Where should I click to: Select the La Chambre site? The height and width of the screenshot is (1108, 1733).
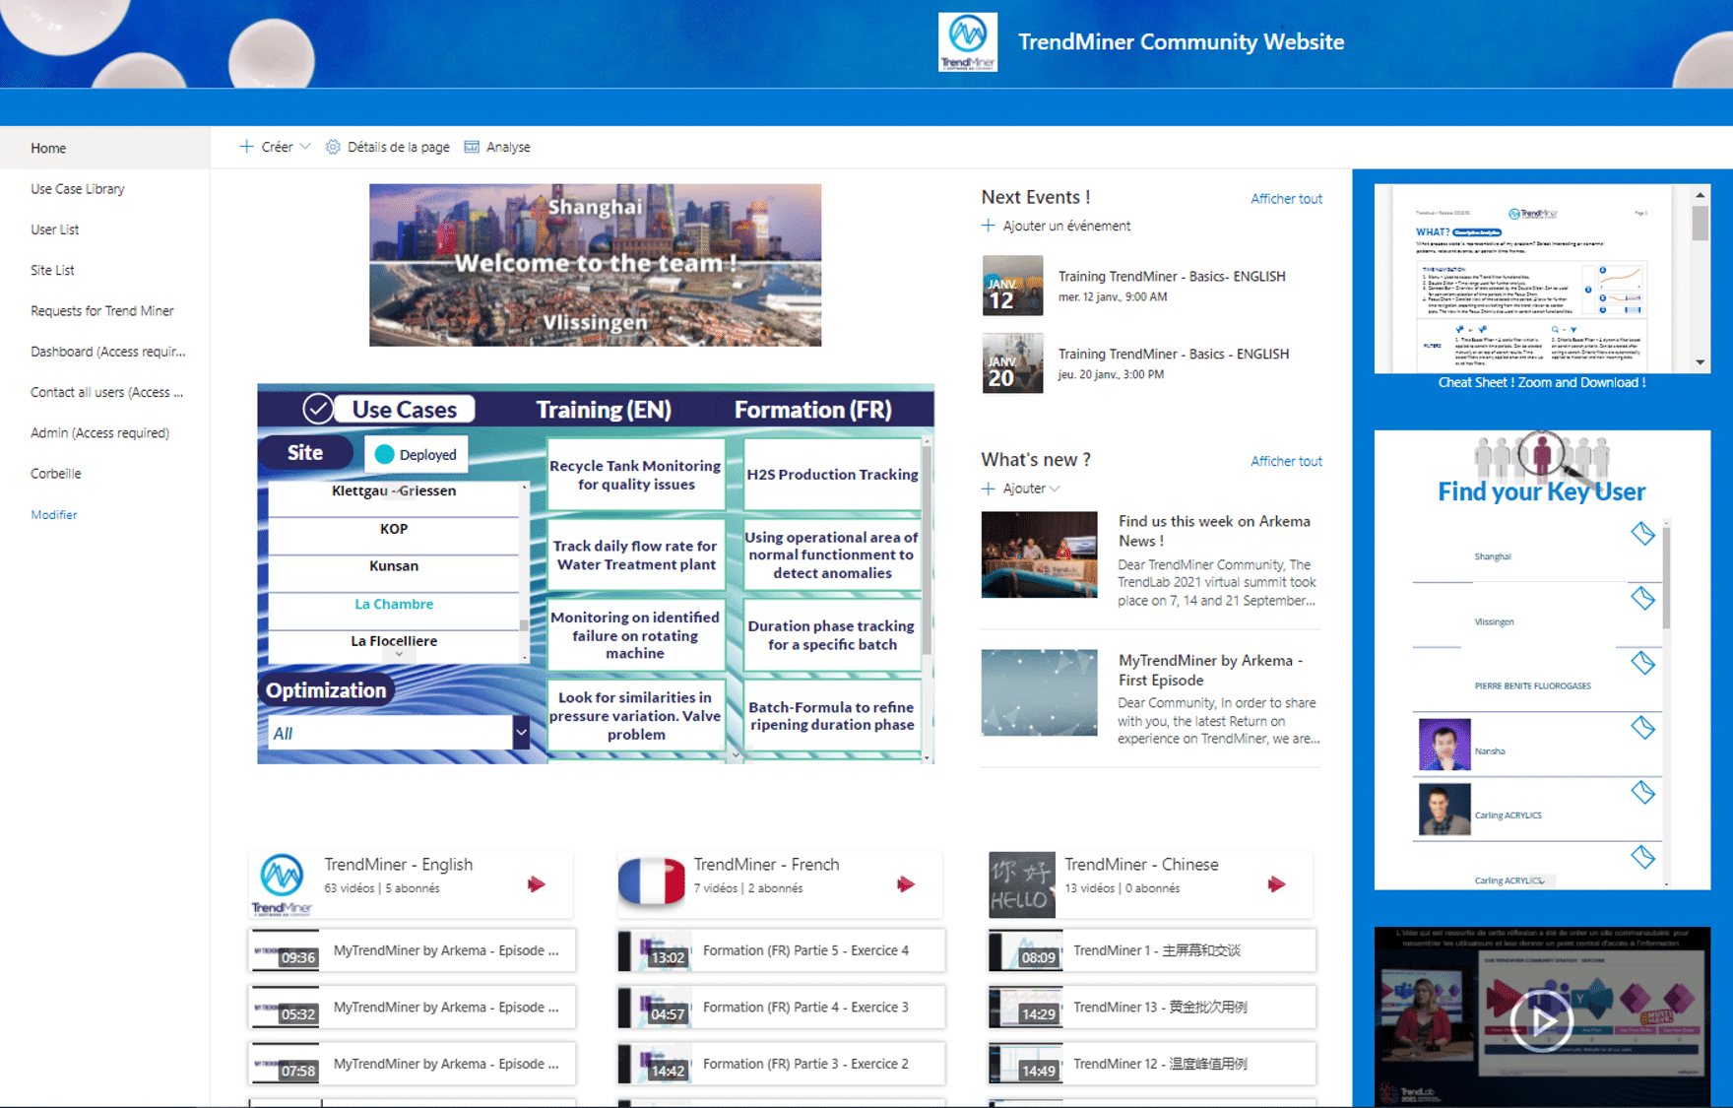click(394, 605)
